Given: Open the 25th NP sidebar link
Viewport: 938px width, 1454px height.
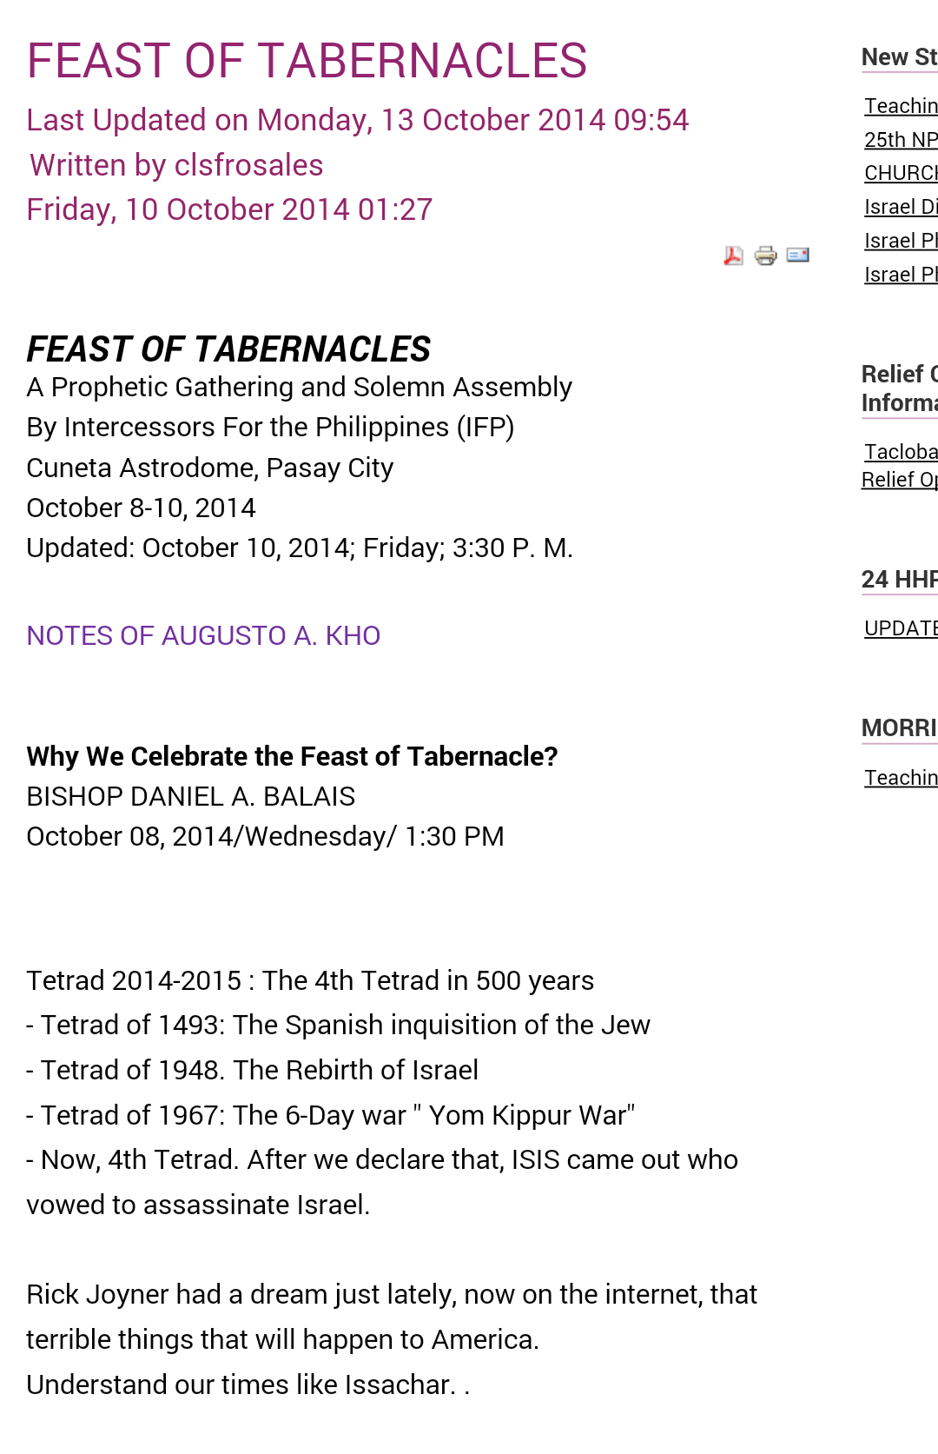Looking at the screenshot, I should (901, 140).
